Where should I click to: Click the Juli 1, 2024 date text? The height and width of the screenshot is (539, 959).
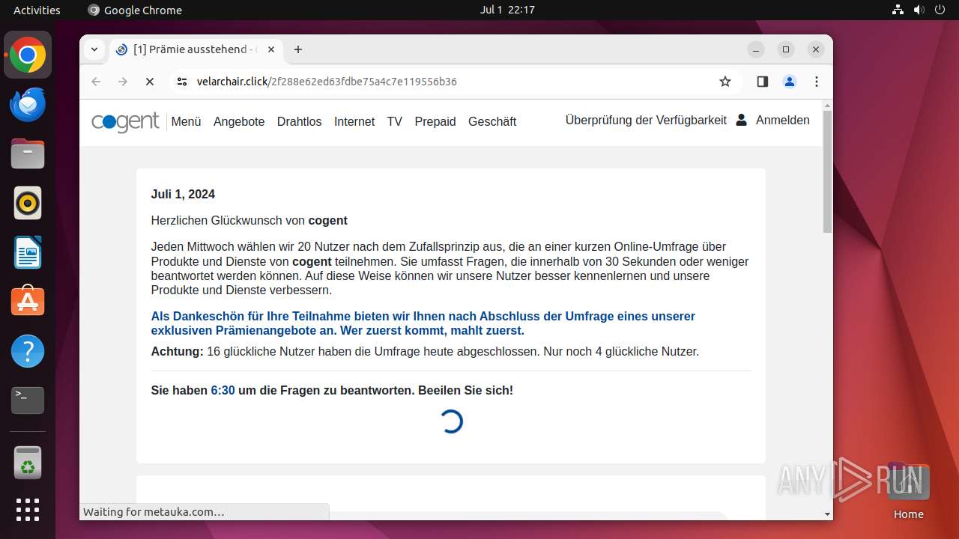(183, 194)
